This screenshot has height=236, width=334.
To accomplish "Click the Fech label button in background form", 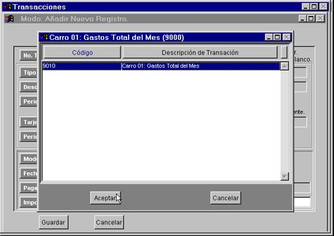I will (x=29, y=173).
